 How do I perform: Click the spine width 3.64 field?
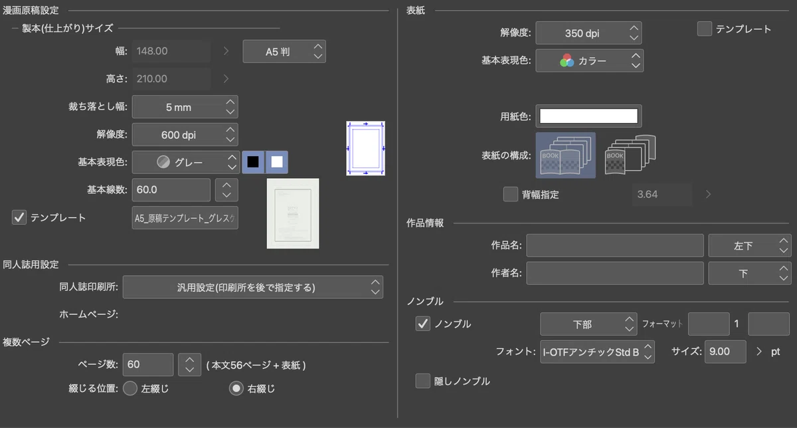pos(662,194)
